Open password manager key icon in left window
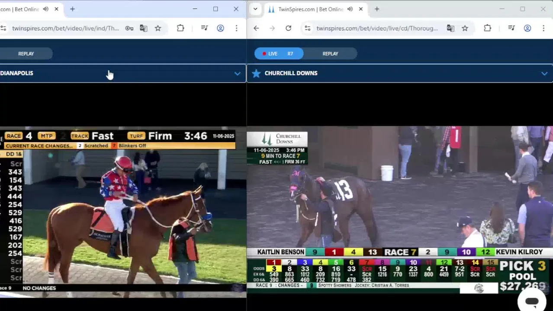 click(129, 28)
